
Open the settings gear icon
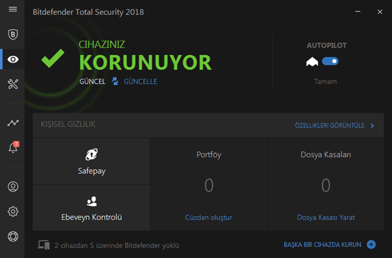pyautogui.click(x=13, y=212)
